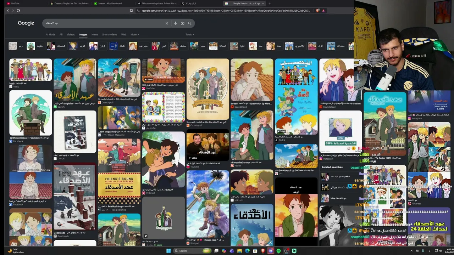The width and height of the screenshot is (454, 255).
Task: Open the Brave Shields lion icon
Action: tap(317, 11)
